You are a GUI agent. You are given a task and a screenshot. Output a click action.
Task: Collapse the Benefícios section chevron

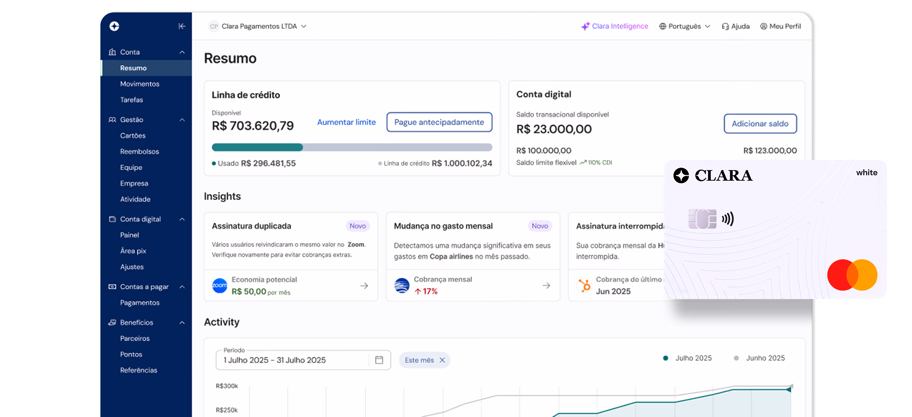(x=182, y=322)
